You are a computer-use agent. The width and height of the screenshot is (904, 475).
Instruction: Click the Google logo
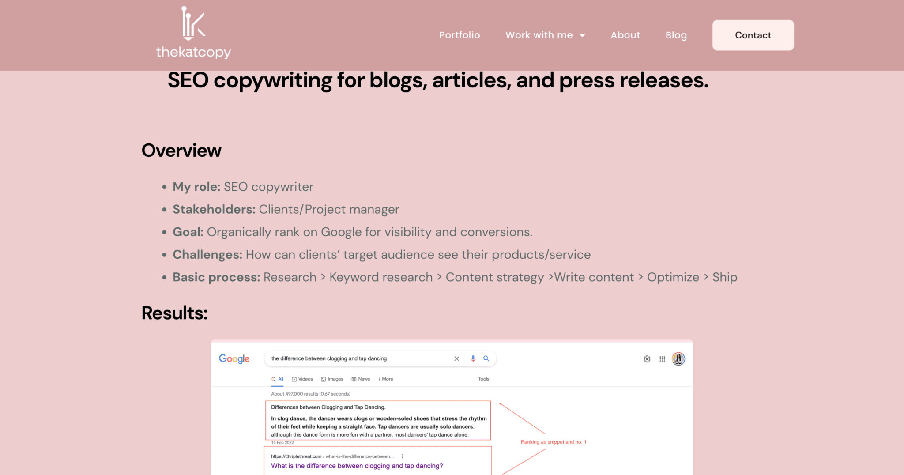click(234, 359)
